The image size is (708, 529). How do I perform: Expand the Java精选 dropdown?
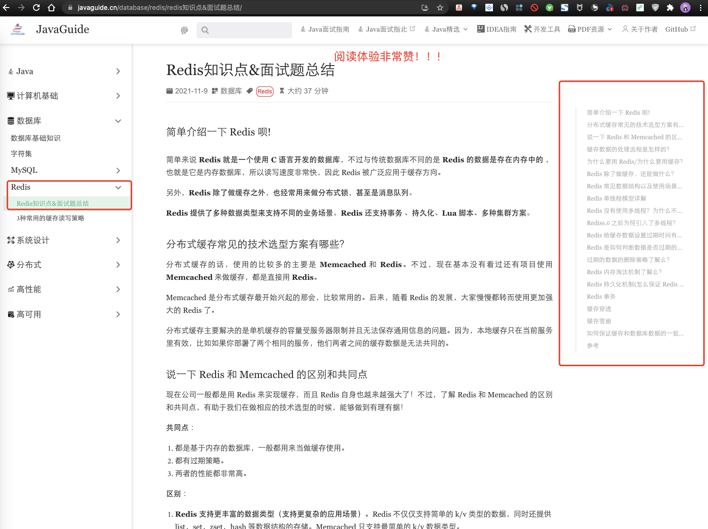click(446, 29)
